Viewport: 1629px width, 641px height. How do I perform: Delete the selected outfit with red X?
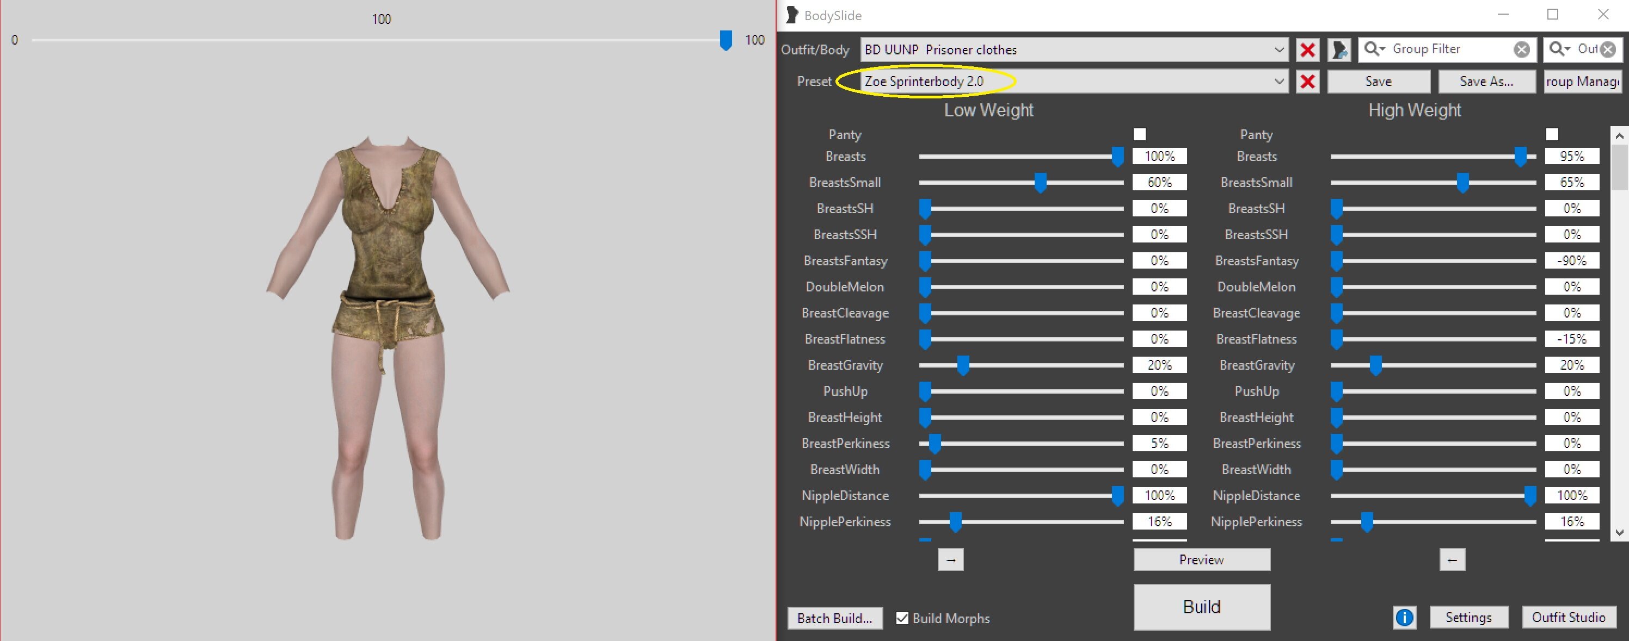tap(1308, 49)
